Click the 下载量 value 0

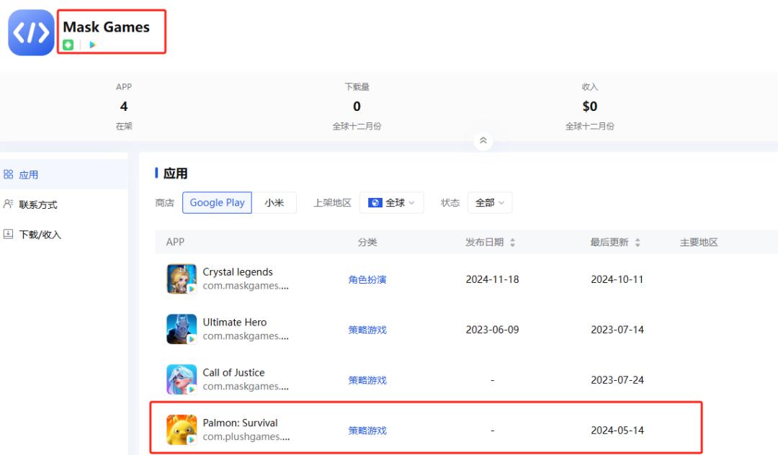(x=357, y=106)
